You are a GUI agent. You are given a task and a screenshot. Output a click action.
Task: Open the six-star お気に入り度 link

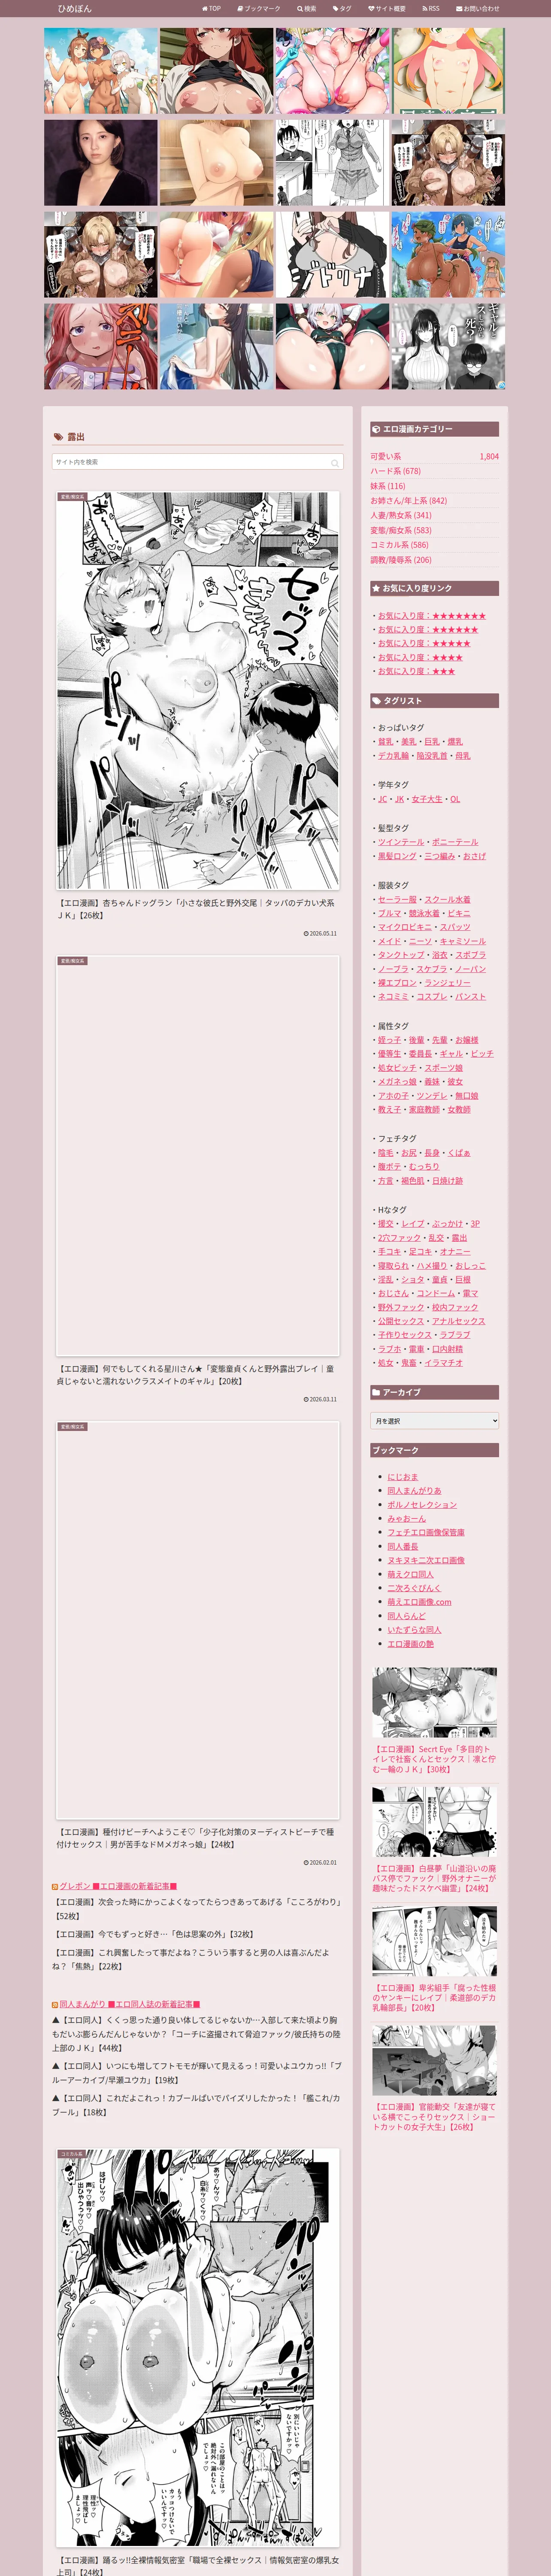tap(428, 630)
